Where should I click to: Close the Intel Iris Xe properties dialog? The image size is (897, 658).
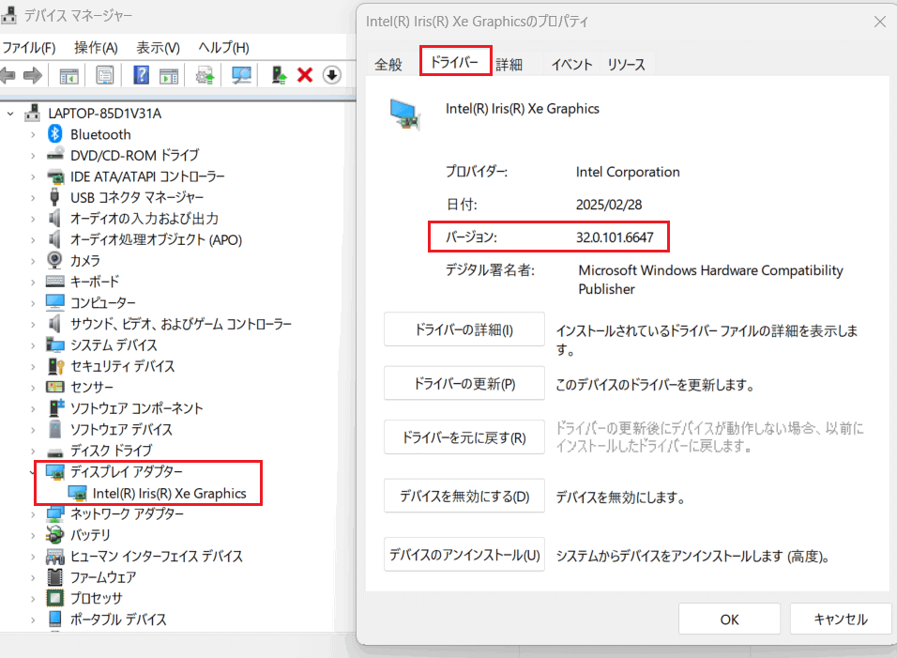coord(880,22)
